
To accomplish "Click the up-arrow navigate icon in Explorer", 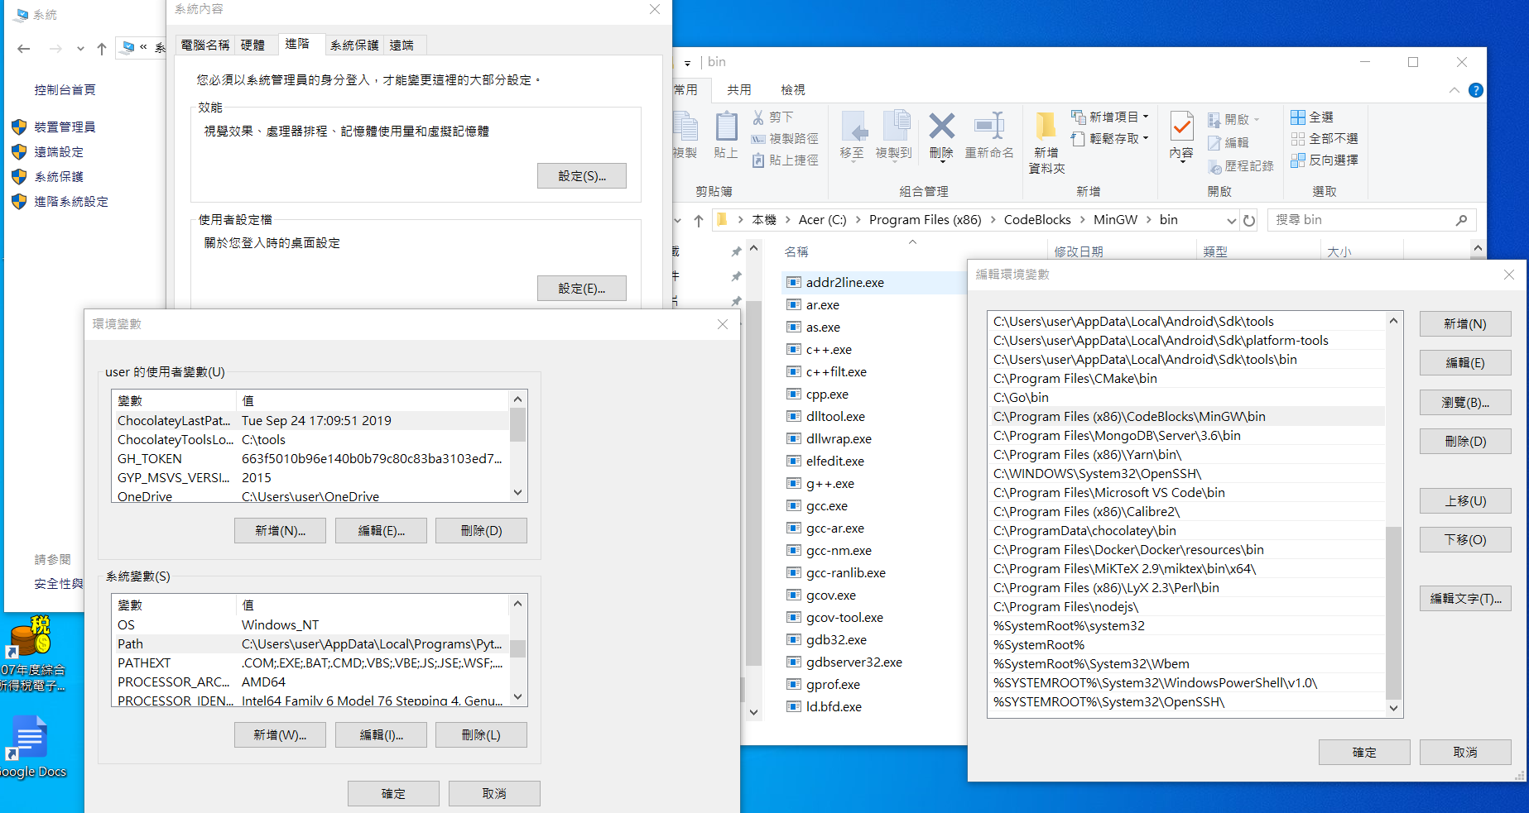I will [699, 221].
